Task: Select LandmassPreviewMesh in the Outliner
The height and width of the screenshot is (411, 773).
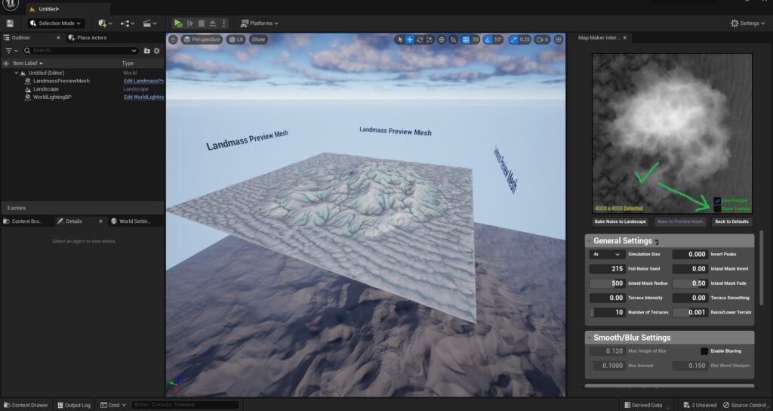Action: click(61, 81)
